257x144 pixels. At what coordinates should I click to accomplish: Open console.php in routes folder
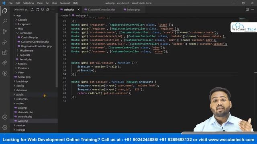click(25, 117)
